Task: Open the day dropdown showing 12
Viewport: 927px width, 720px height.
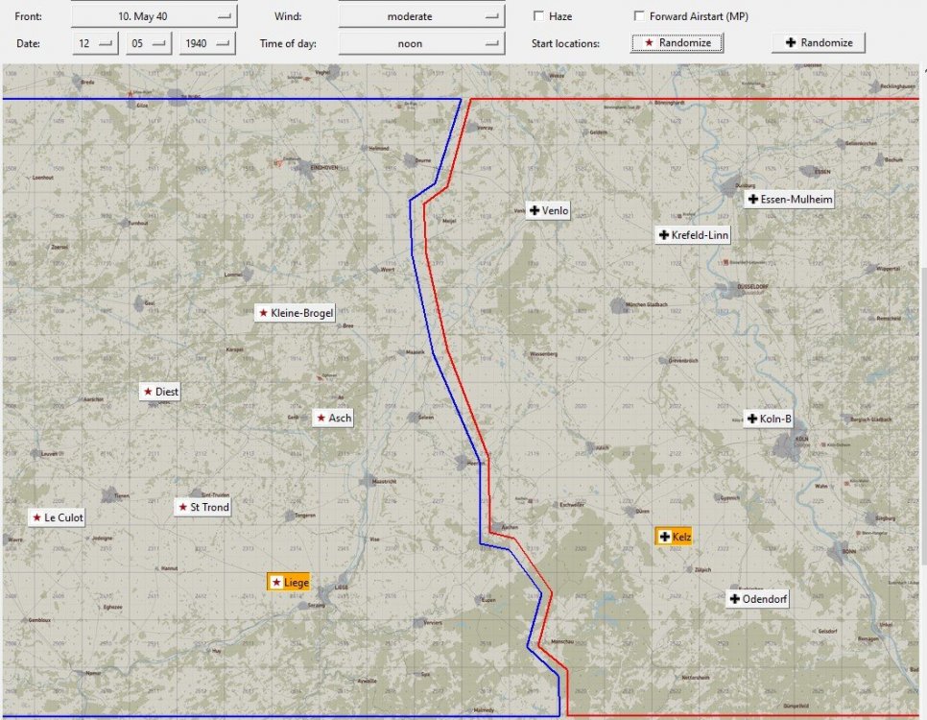Action: (x=95, y=43)
